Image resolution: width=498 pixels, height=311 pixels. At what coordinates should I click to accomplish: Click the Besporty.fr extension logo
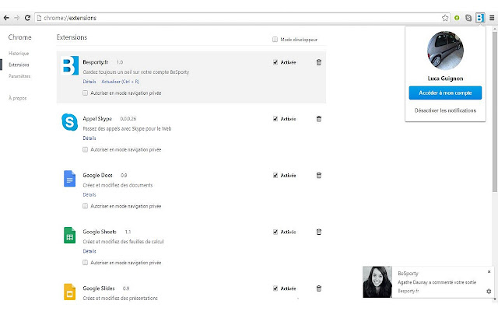tap(69, 65)
